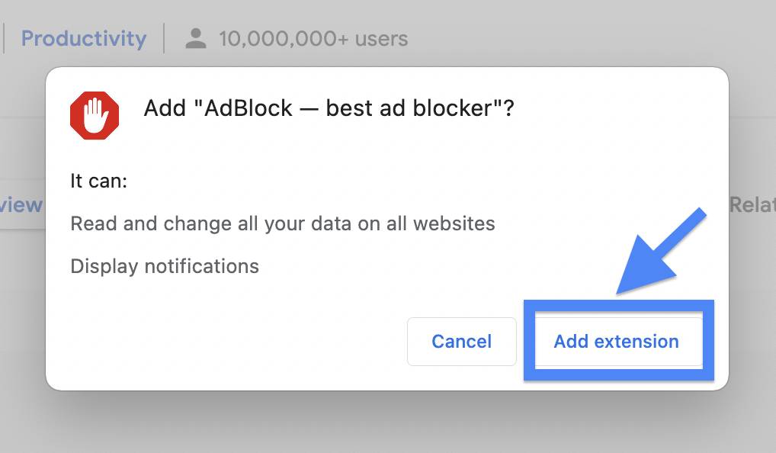The image size is (776, 453).
Task: Click the vertical divider between Productivity and users
Action: (164, 38)
